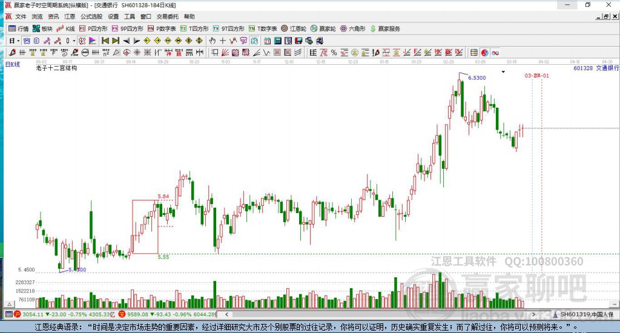Open the 浏览 menu
The height and width of the screenshot is (333, 620).
(37, 16)
